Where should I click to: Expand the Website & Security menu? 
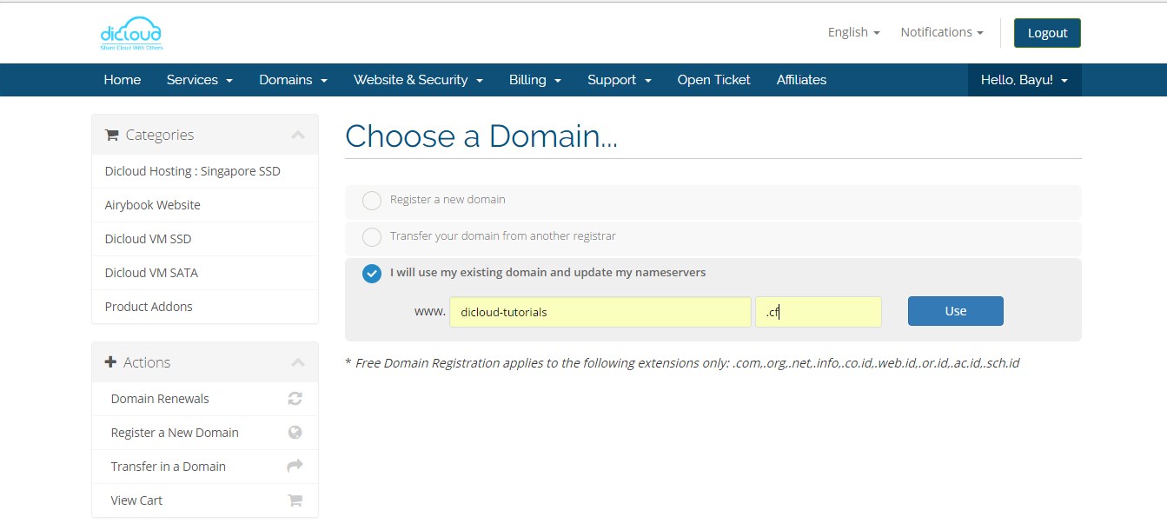418,80
